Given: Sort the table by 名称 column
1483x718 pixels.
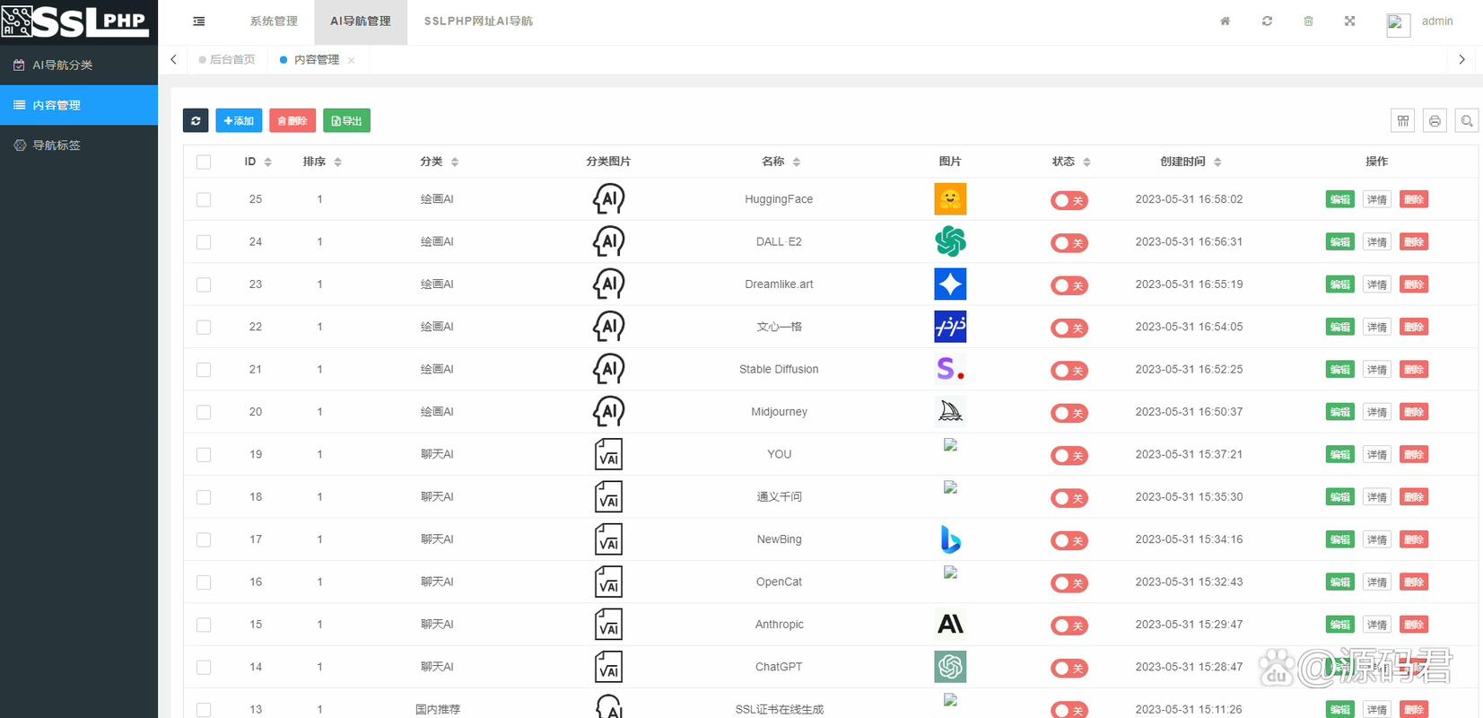Looking at the screenshot, I should tap(797, 162).
